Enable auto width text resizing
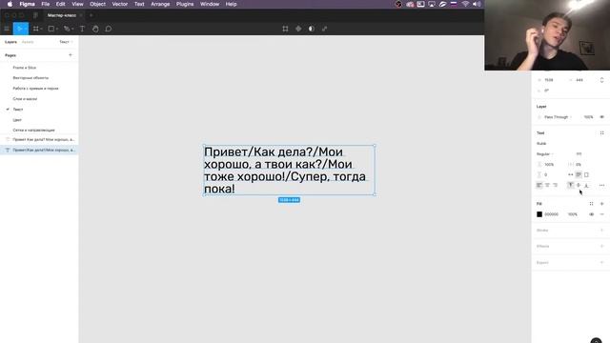 pos(571,174)
